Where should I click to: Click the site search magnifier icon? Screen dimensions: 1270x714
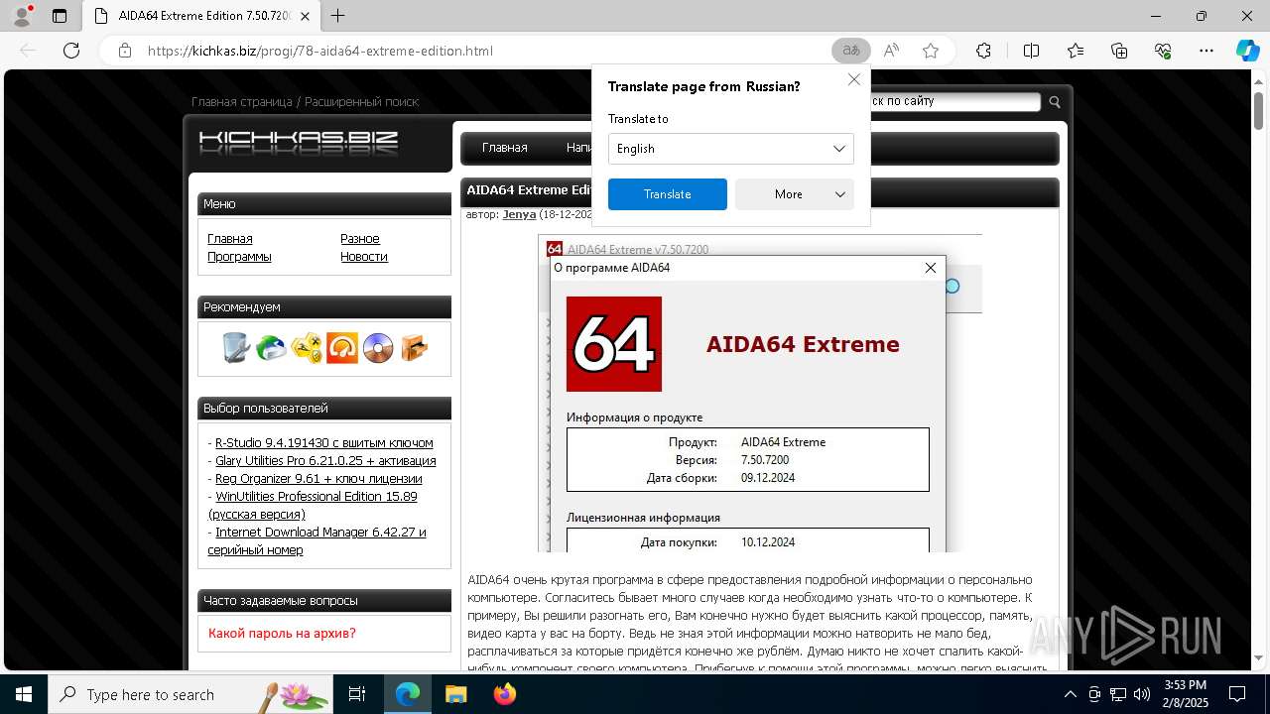1054,101
